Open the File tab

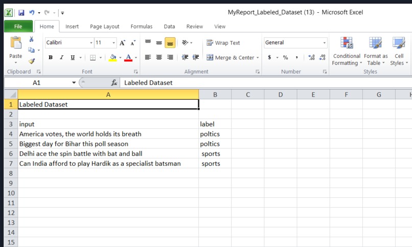[x=18, y=26]
